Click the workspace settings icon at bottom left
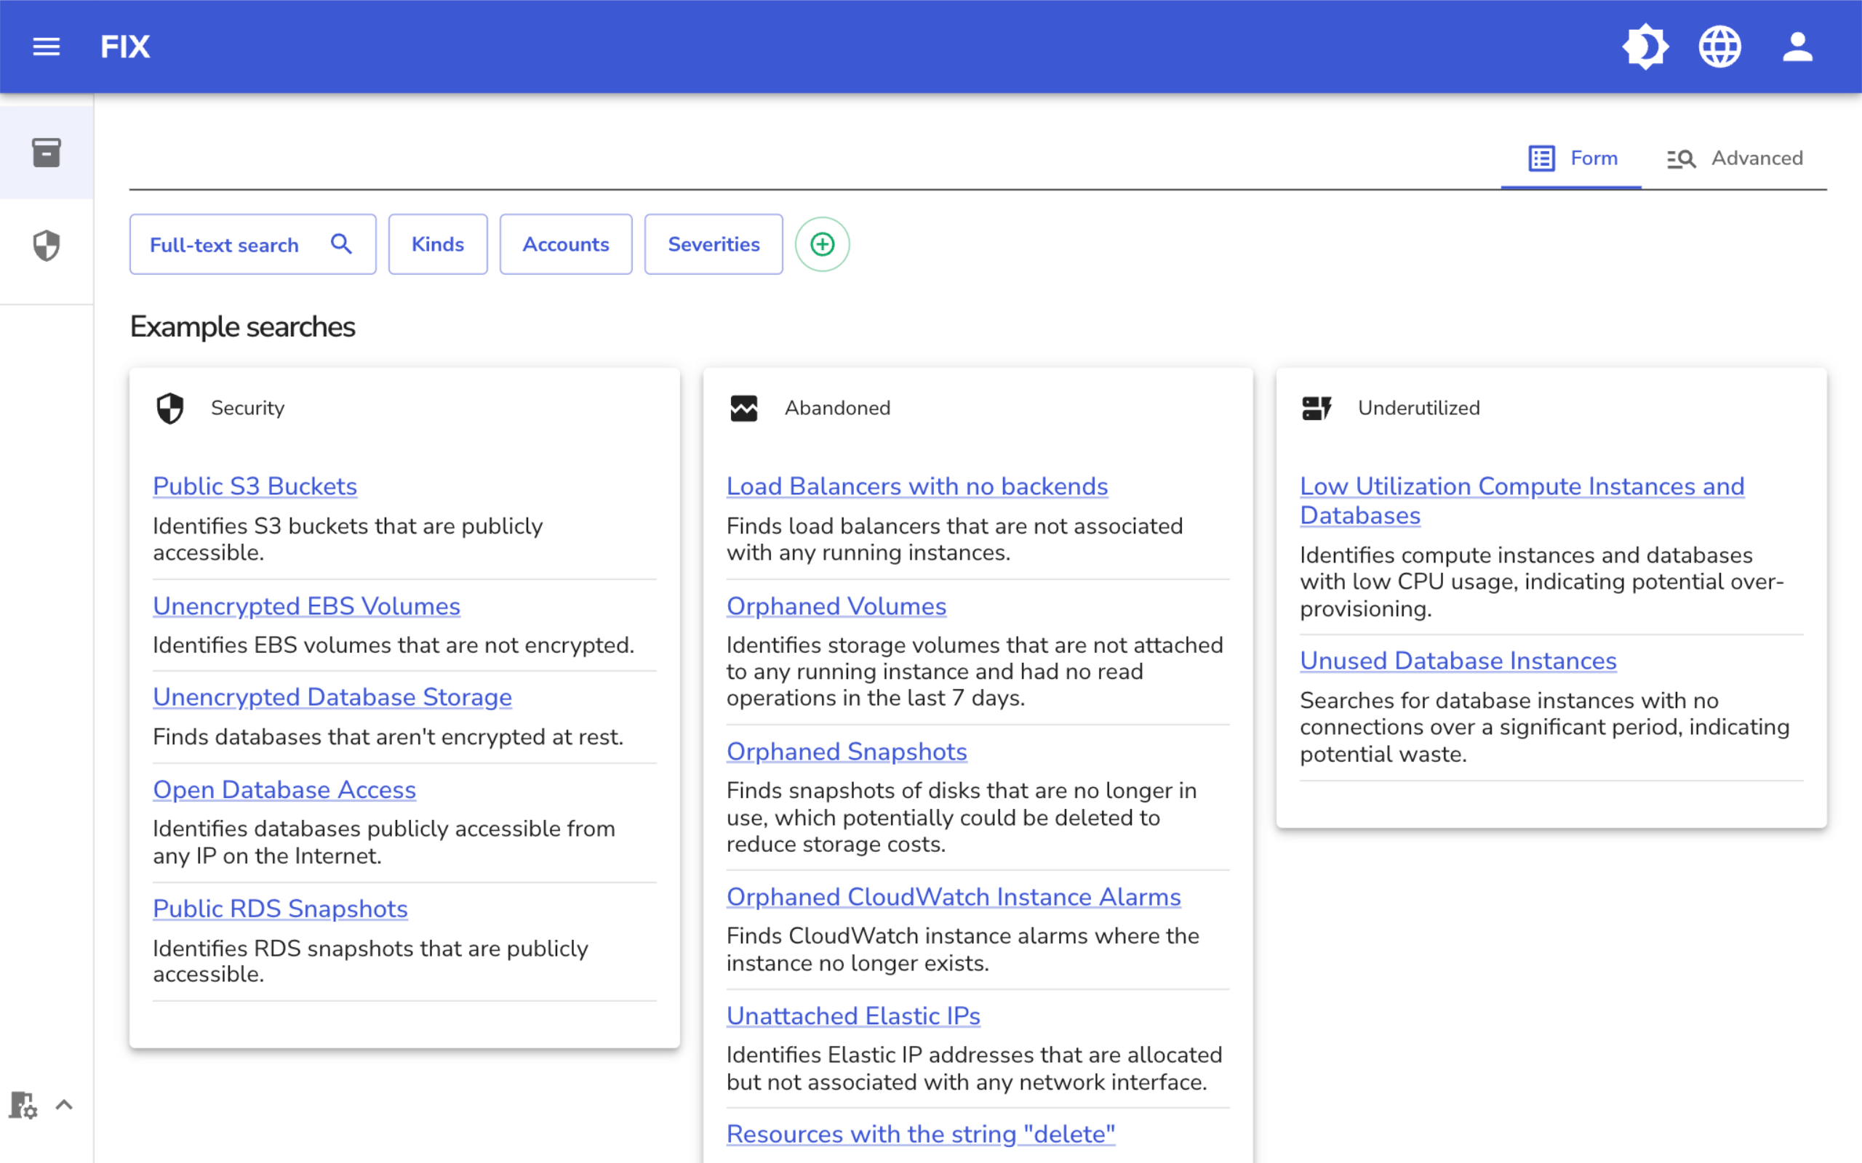 [x=23, y=1106]
